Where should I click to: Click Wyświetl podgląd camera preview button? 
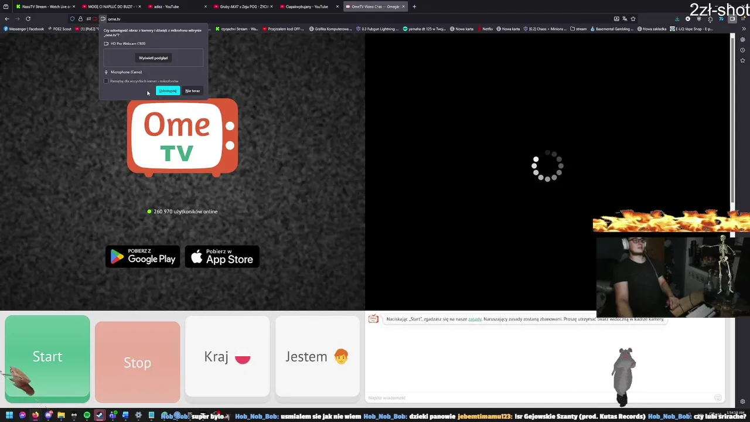coord(154,58)
